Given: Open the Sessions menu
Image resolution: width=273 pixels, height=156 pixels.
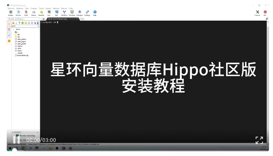Looking at the screenshot, I should 20,8.
